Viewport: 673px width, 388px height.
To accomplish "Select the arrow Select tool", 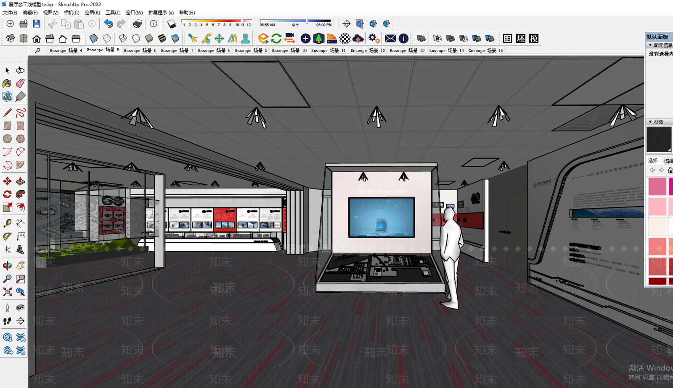I will (x=7, y=70).
